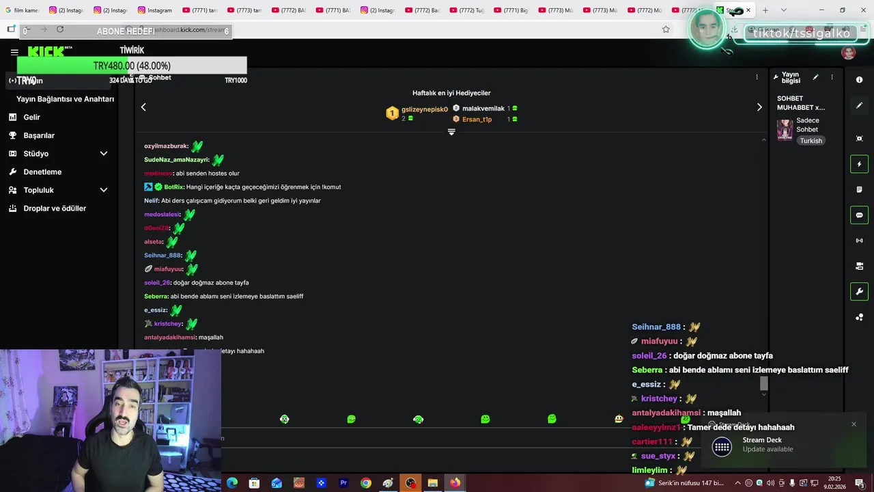Viewport: 874px width, 492px height.
Task: Click malakvemilak in the top gifters
Action: pos(483,109)
